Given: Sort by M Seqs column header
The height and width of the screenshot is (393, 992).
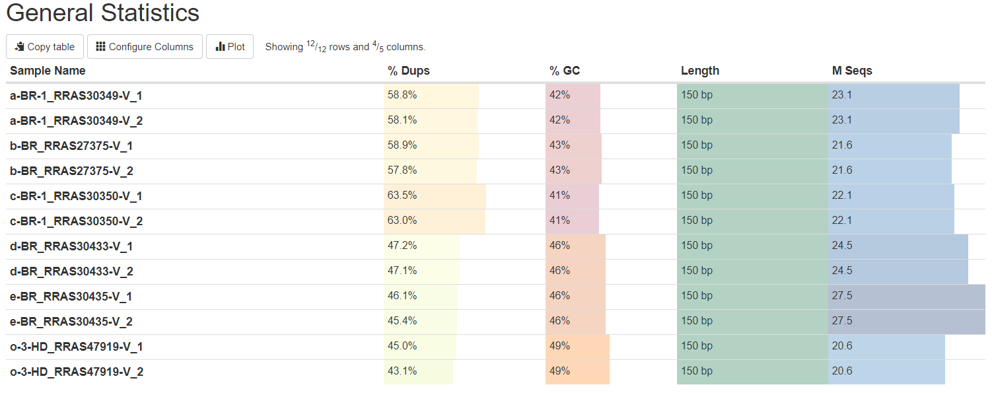Looking at the screenshot, I should 852,71.
